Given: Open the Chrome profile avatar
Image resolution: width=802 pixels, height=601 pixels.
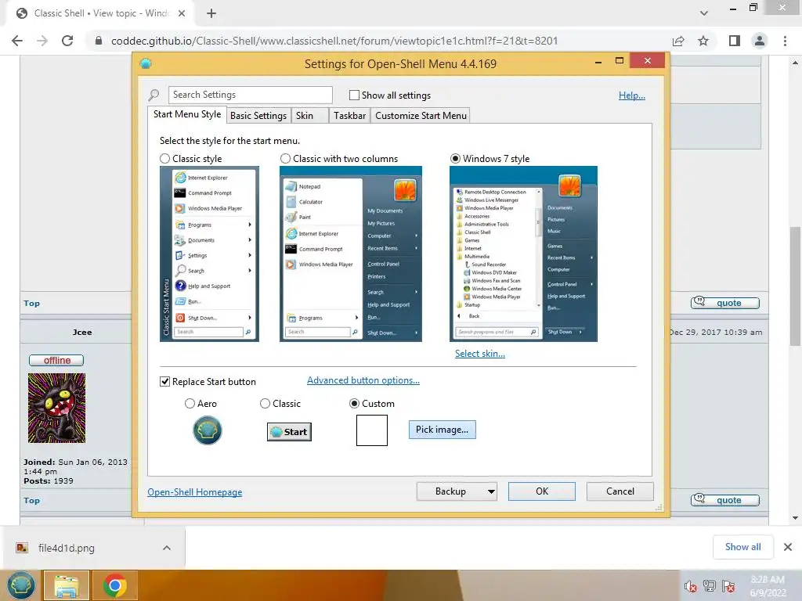Looking at the screenshot, I should point(760,41).
